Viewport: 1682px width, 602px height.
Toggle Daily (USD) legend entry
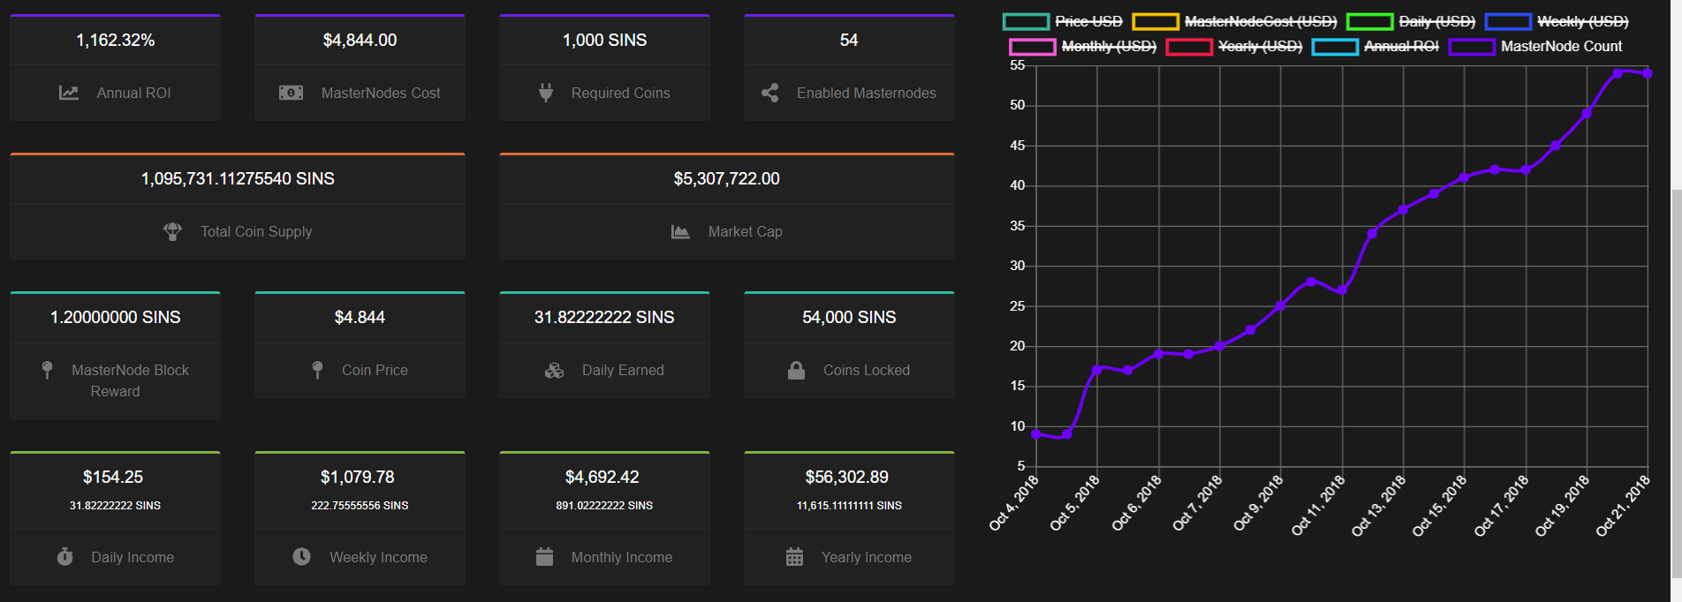pyautogui.click(x=1411, y=21)
